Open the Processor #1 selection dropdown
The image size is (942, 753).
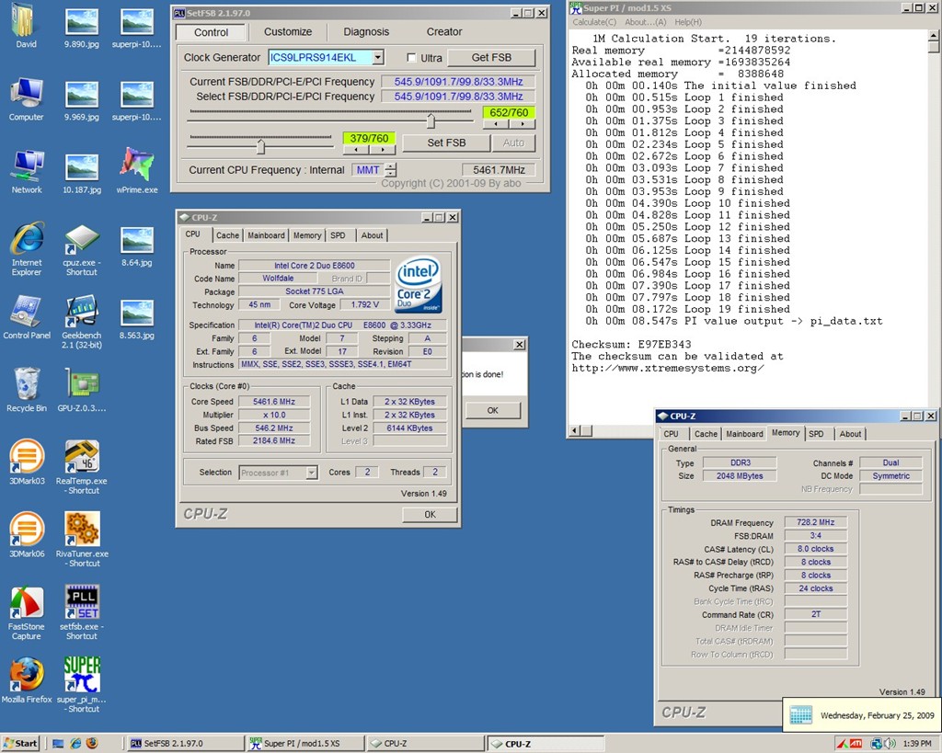pyautogui.click(x=311, y=473)
